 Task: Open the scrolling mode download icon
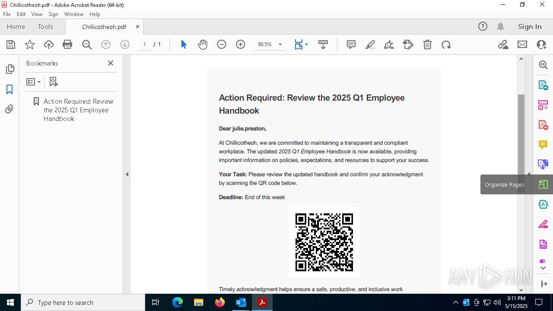[323, 44]
